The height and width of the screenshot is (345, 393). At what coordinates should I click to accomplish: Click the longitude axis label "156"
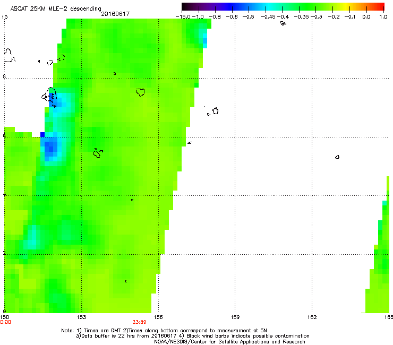pyautogui.click(x=158, y=317)
